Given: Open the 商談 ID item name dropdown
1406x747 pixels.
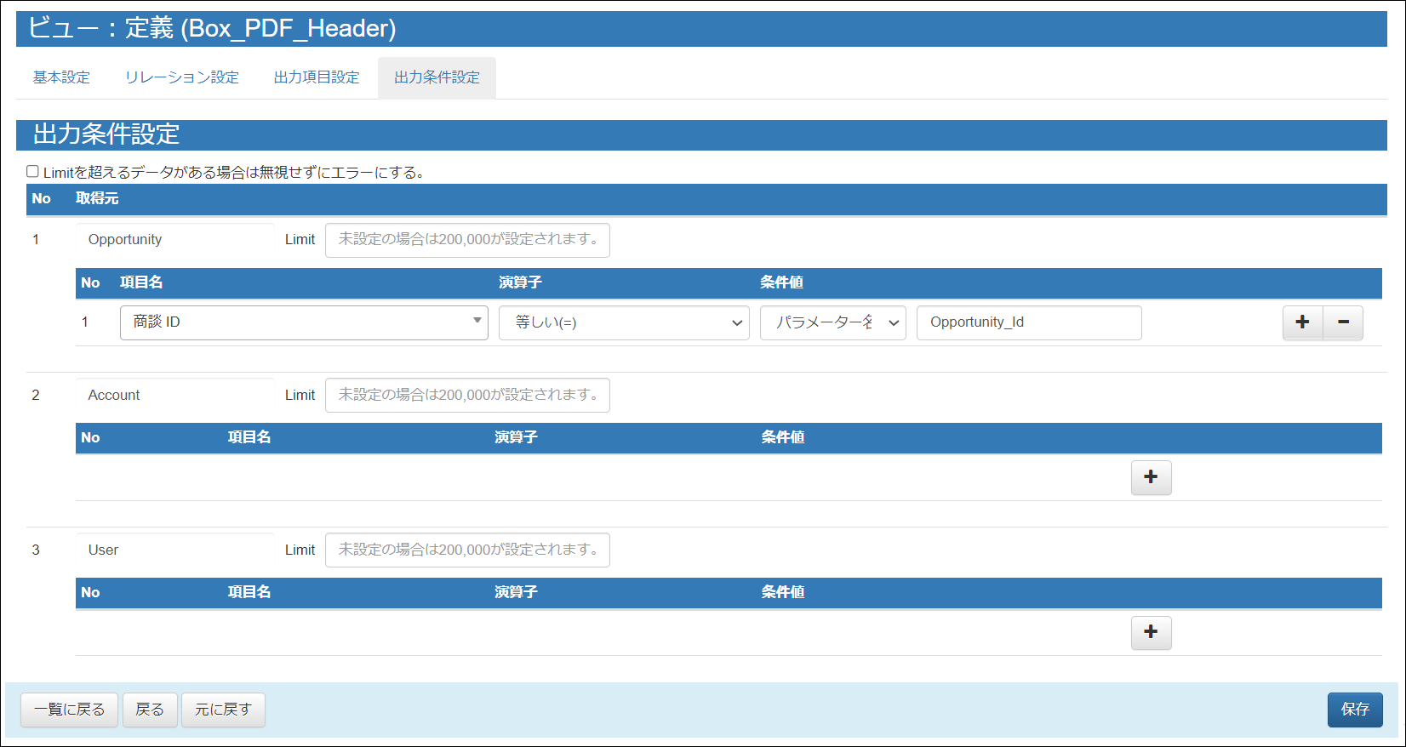Looking at the screenshot, I should pos(304,322).
